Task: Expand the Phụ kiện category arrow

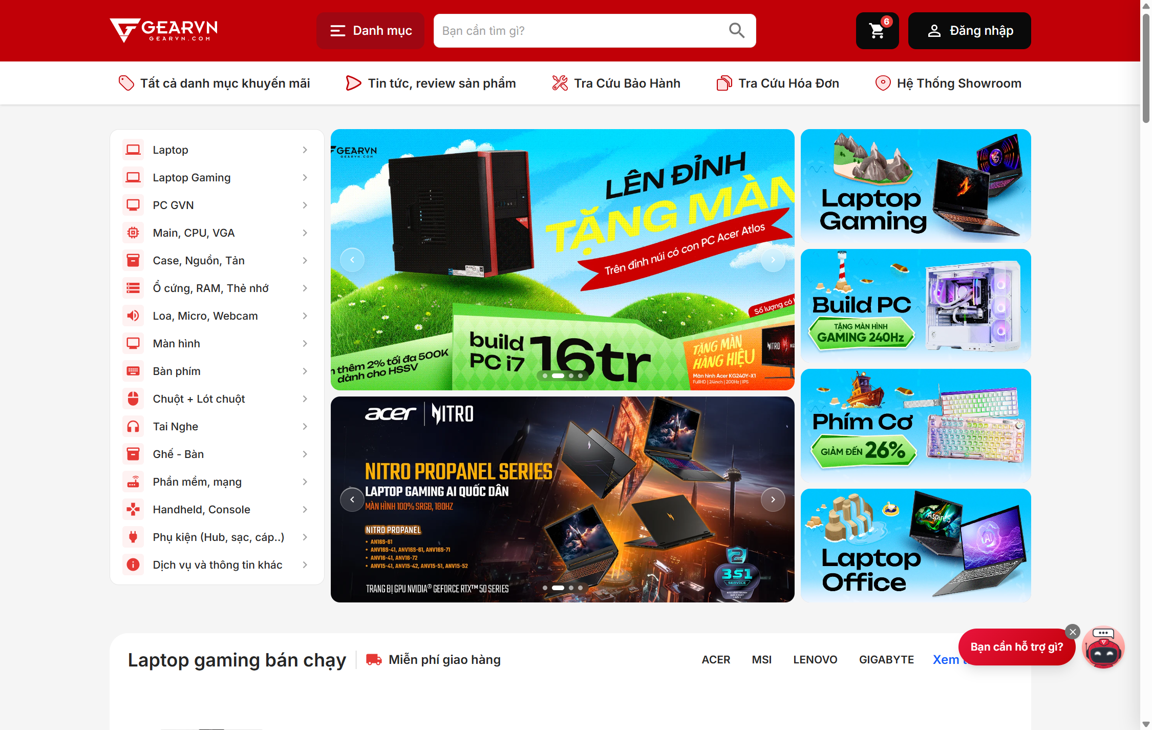Action: click(305, 537)
